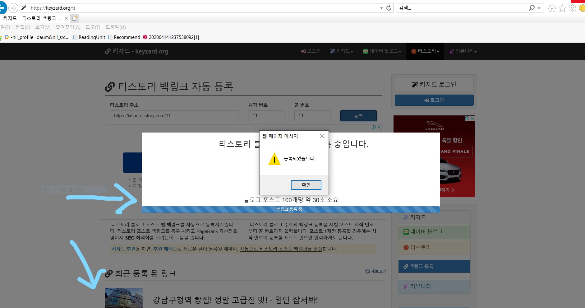Select 네이버 블로그 in the sidebar menu
Image resolution: width=585 pixels, height=308 pixels.
[x=434, y=232]
